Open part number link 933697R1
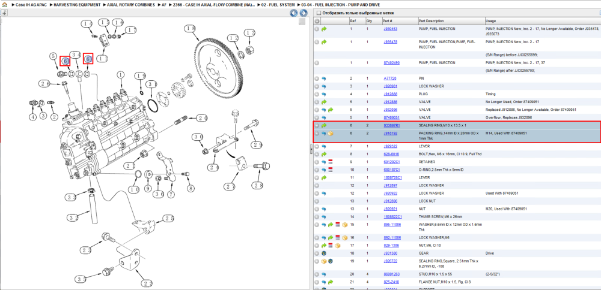The width and height of the screenshot is (601, 290). pyautogui.click(x=392, y=125)
